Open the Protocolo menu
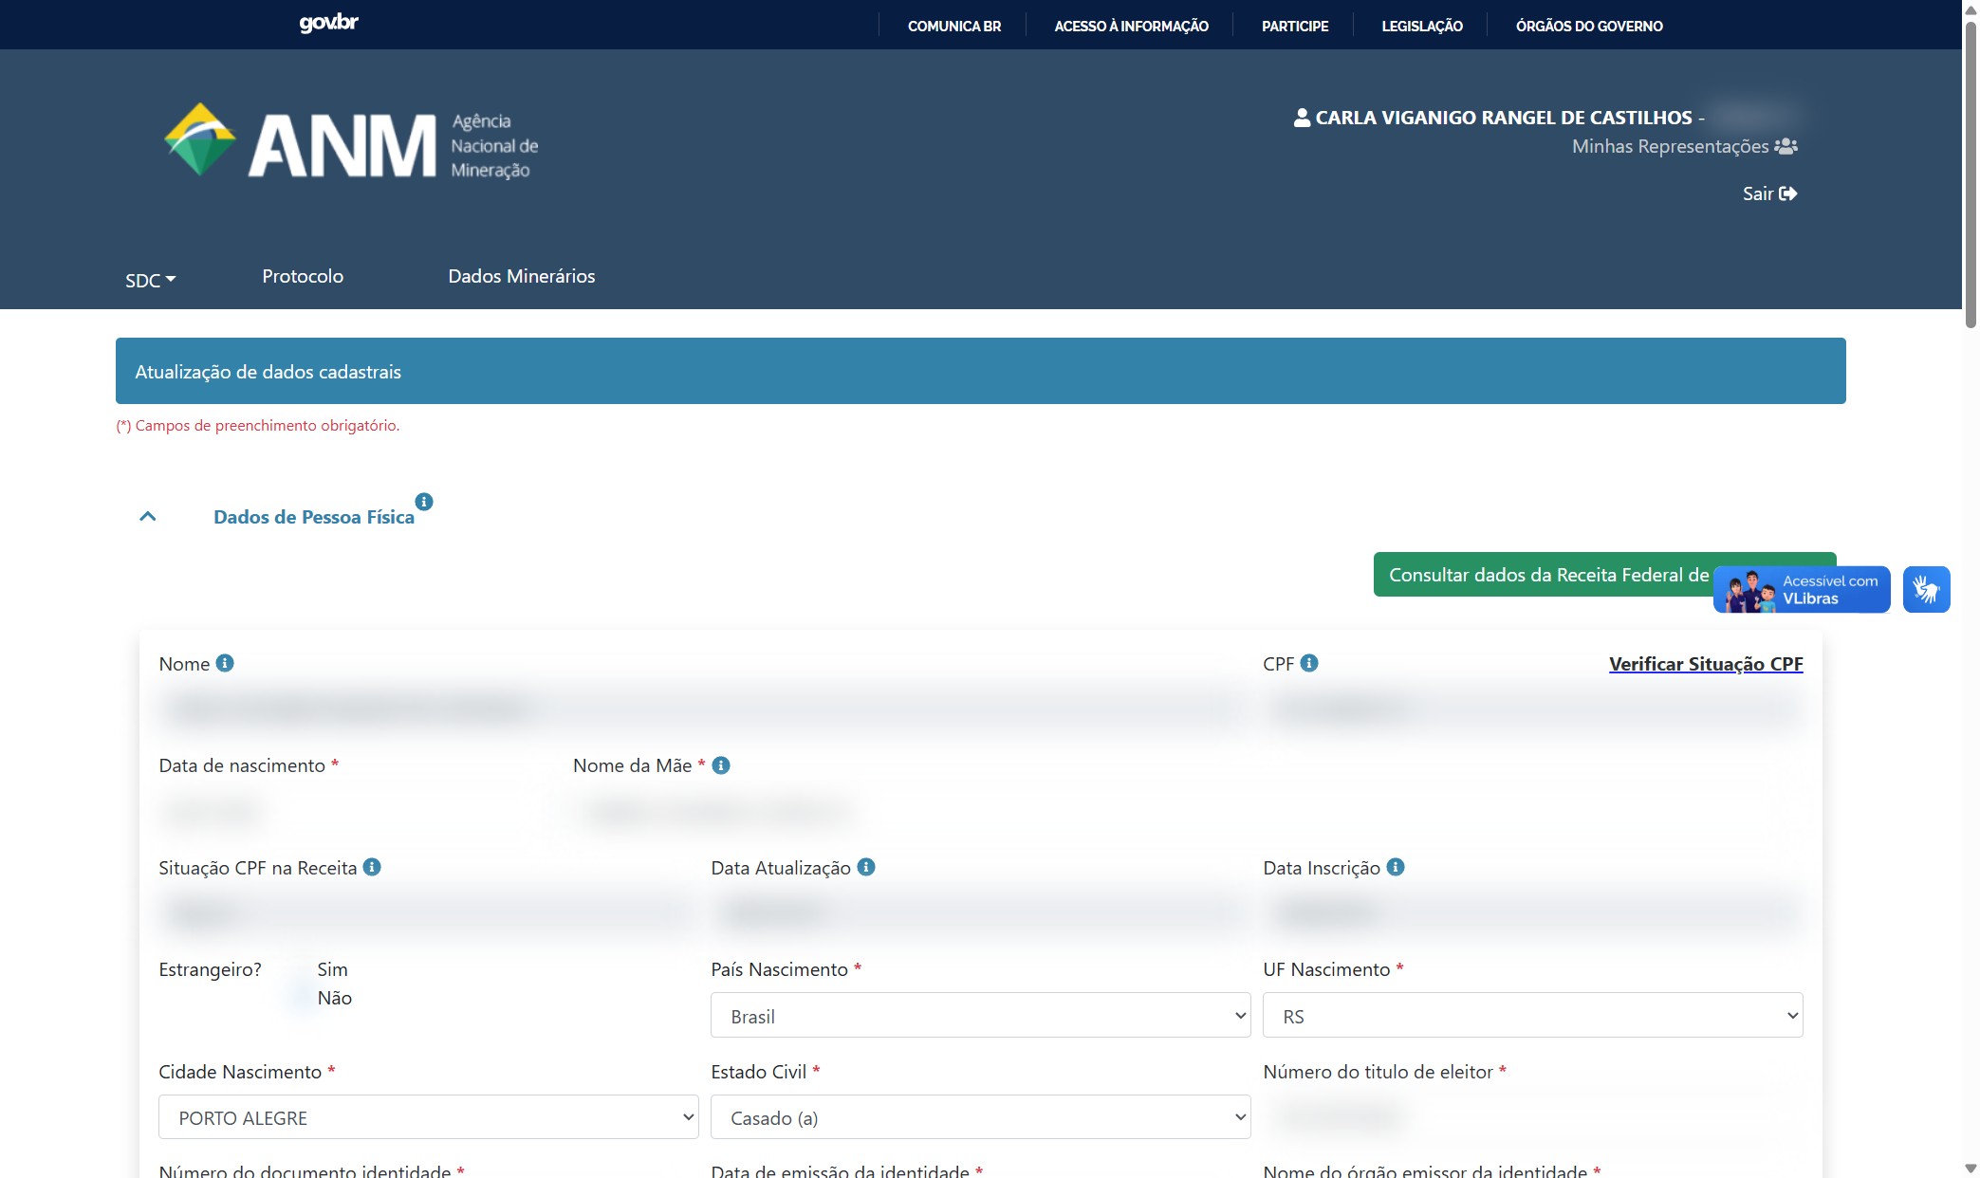The width and height of the screenshot is (1980, 1178). click(x=303, y=276)
